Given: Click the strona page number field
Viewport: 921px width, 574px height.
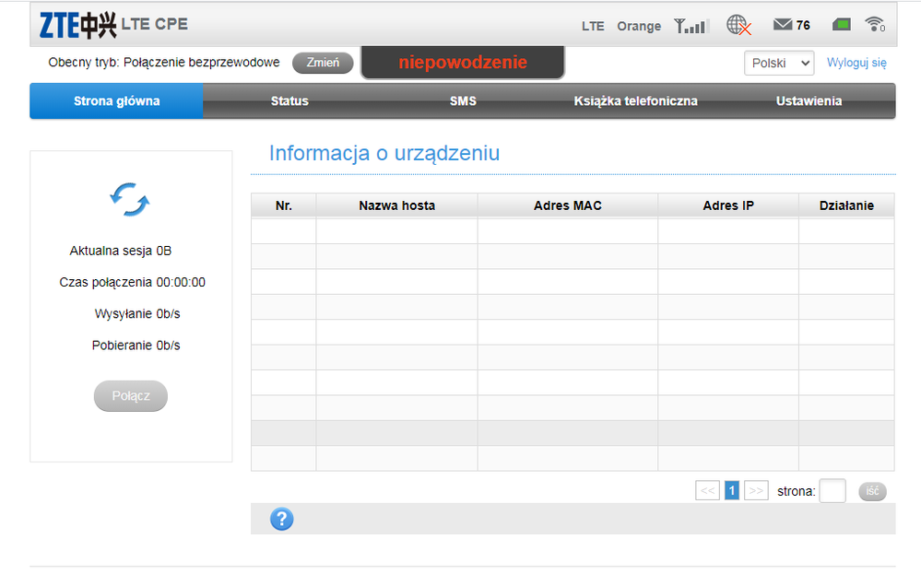Looking at the screenshot, I should pyautogui.click(x=832, y=491).
